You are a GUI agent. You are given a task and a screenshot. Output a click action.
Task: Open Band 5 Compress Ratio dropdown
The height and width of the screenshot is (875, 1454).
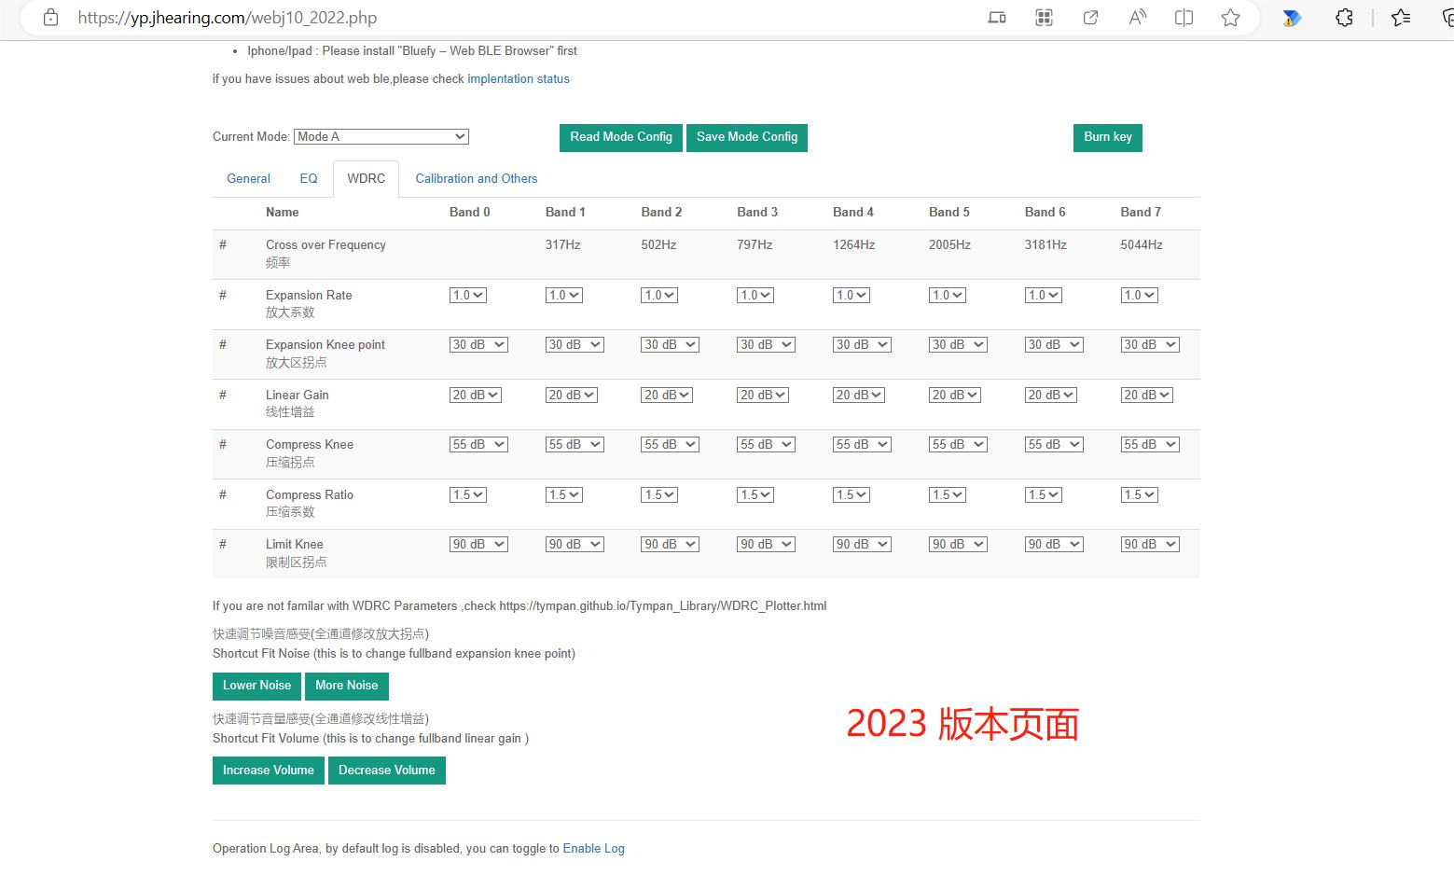point(947,494)
